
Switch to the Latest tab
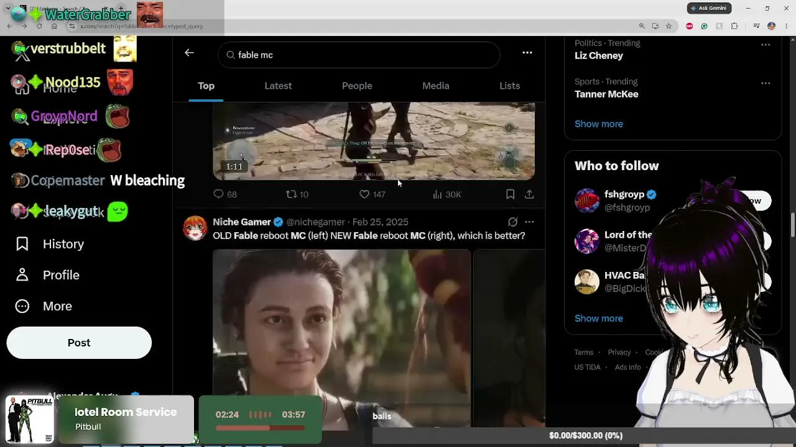(278, 86)
